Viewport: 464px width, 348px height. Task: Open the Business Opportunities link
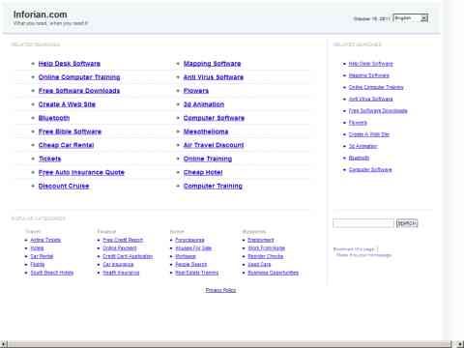pos(273,273)
